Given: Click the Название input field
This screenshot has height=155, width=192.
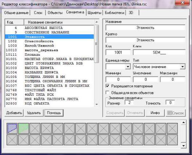Looking at the screenshot, I should pyautogui.click(x=145, y=28).
